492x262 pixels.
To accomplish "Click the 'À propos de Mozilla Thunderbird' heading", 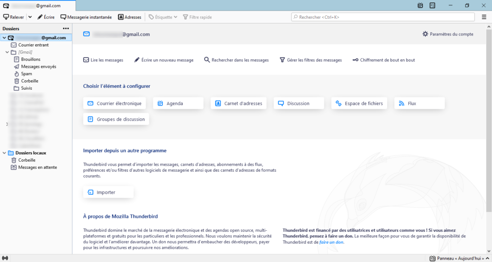I will click(121, 216).
